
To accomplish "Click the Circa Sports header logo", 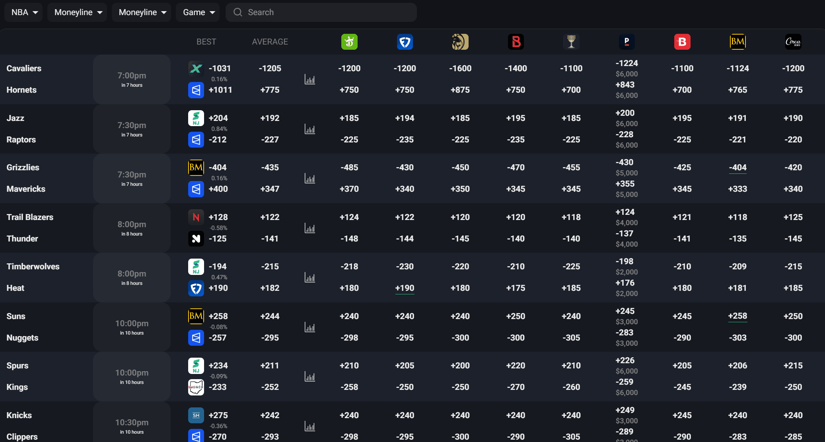I will click(793, 42).
